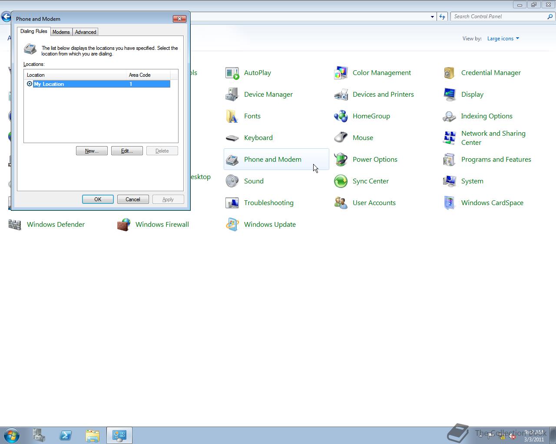
Task: Open Devices and Printers icon
Action: (x=341, y=95)
